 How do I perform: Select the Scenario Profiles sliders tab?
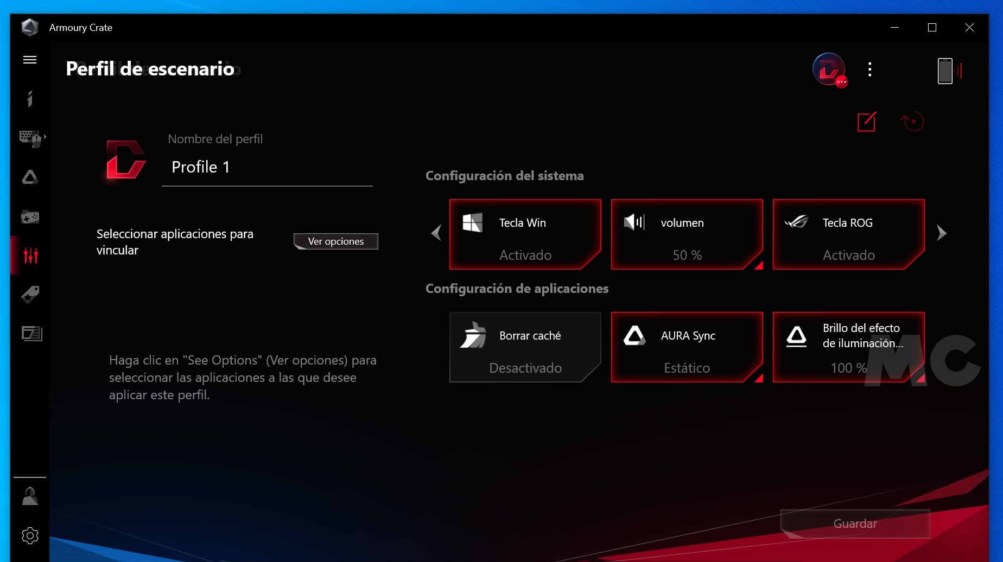(x=30, y=256)
